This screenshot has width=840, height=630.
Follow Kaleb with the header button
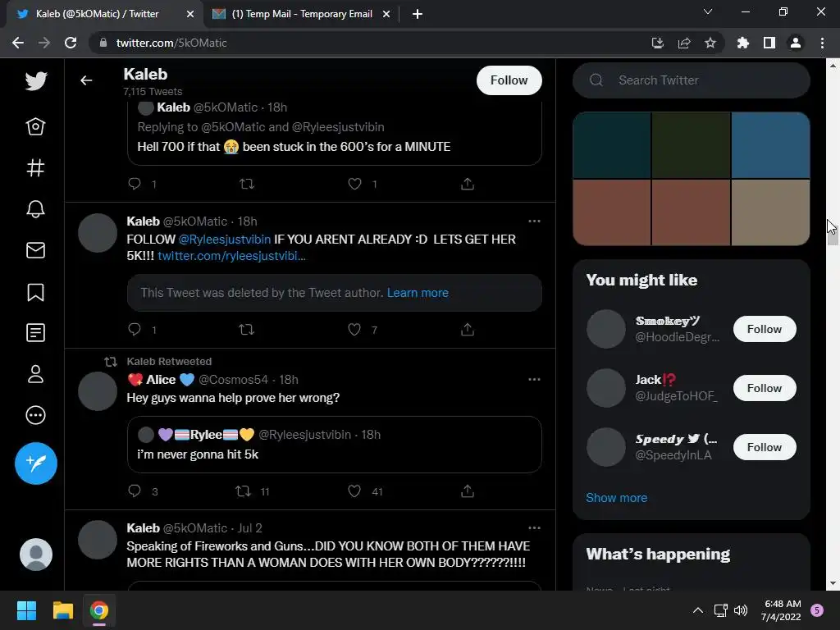click(509, 80)
